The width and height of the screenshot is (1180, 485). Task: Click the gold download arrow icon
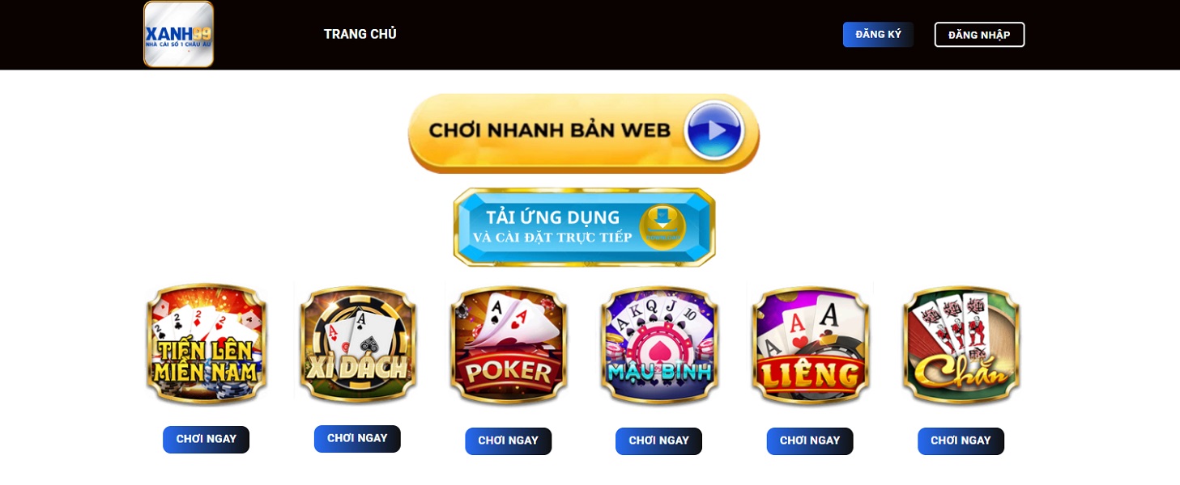(x=662, y=226)
